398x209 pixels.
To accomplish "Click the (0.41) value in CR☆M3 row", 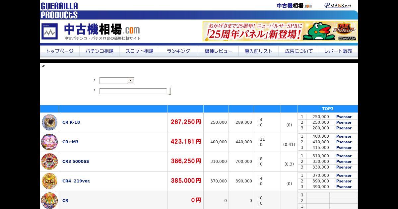I will (x=289, y=145).
